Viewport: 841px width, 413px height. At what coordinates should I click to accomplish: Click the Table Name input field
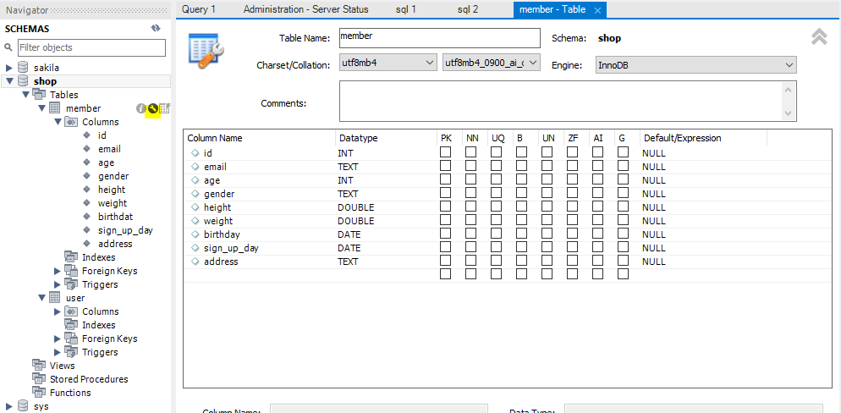tap(440, 37)
